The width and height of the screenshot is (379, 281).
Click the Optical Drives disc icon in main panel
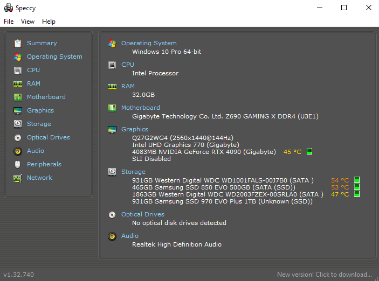tap(112, 215)
